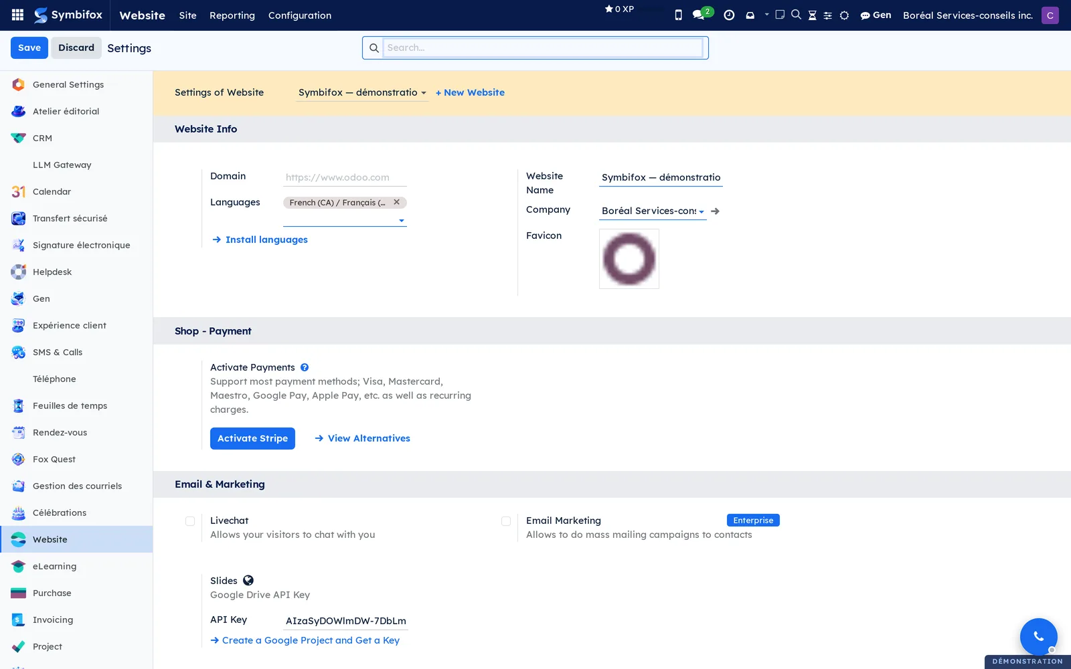Open Gestion des courriels settings
Screen dimensions: 1071x669
coord(76,486)
